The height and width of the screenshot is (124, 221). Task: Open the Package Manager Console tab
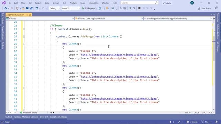[x=26, y=117]
